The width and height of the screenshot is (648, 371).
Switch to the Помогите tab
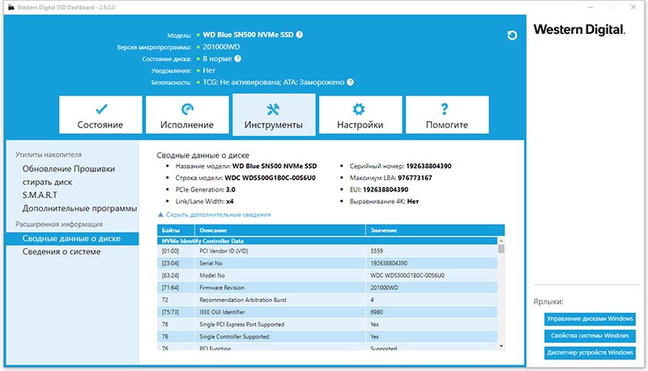point(447,115)
